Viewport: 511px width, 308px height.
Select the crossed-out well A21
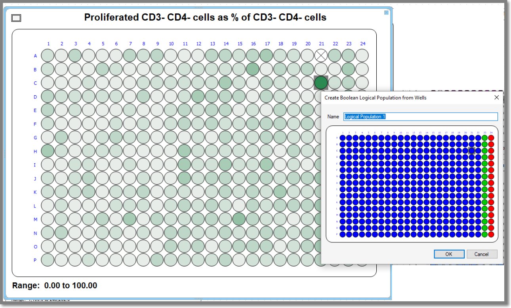pos(321,56)
